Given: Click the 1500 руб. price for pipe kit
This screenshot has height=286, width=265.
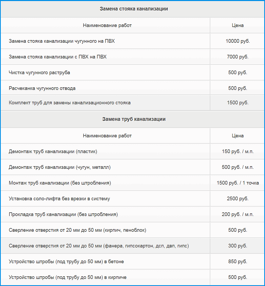Looking at the screenshot, I should pyautogui.click(x=238, y=103).
